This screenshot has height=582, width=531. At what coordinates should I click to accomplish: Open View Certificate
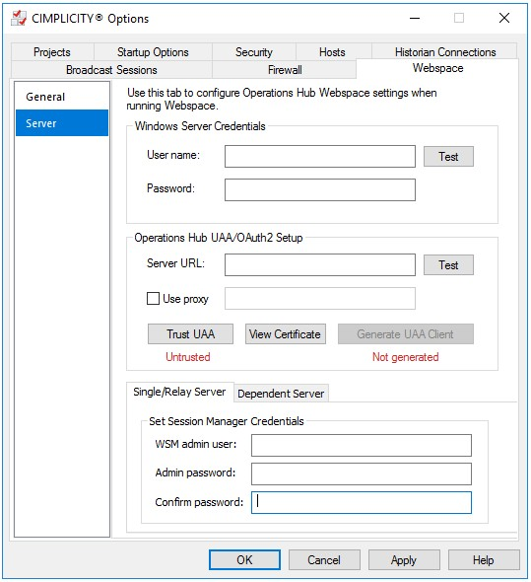coord(286,334)
